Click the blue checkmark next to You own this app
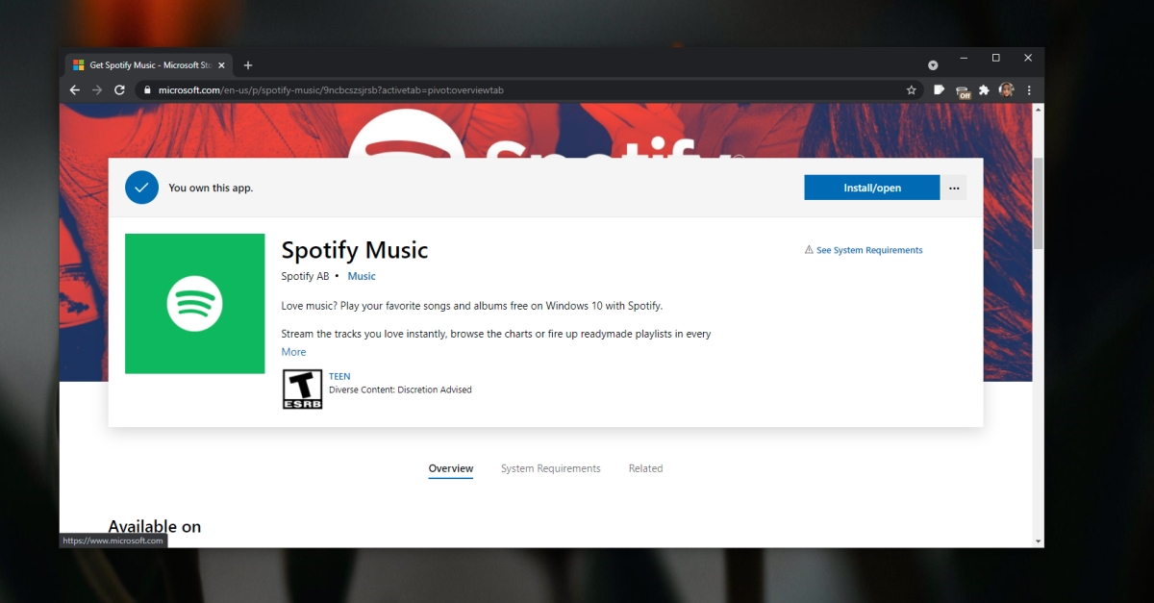 [141, 188]
